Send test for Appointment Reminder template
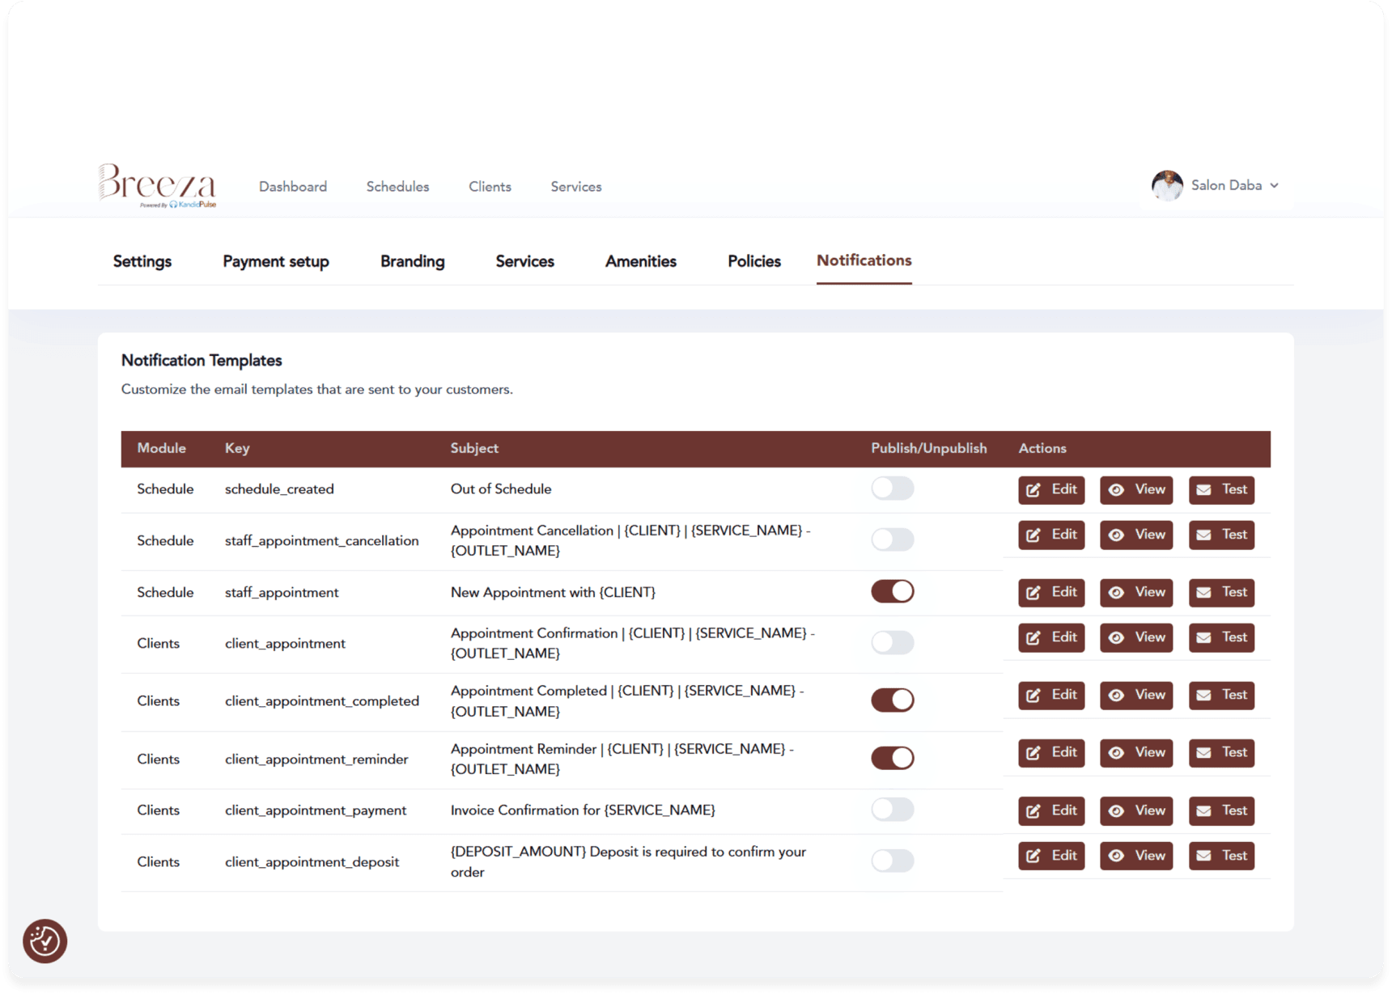Image resolution: width=1392 pixels, height=994 pixels. tap(1221, 752)
